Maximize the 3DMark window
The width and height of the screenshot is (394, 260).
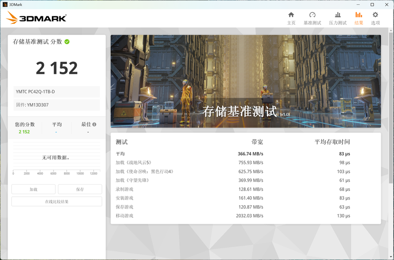(372, 4)
